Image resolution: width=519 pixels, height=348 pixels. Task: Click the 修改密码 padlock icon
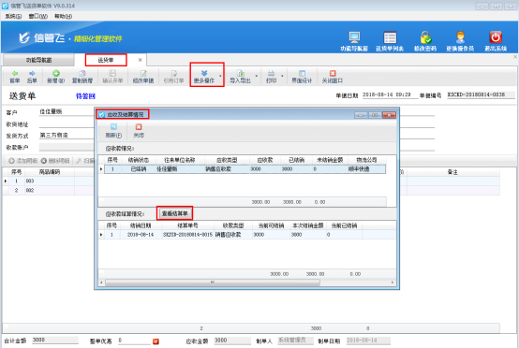coord(425,37)
